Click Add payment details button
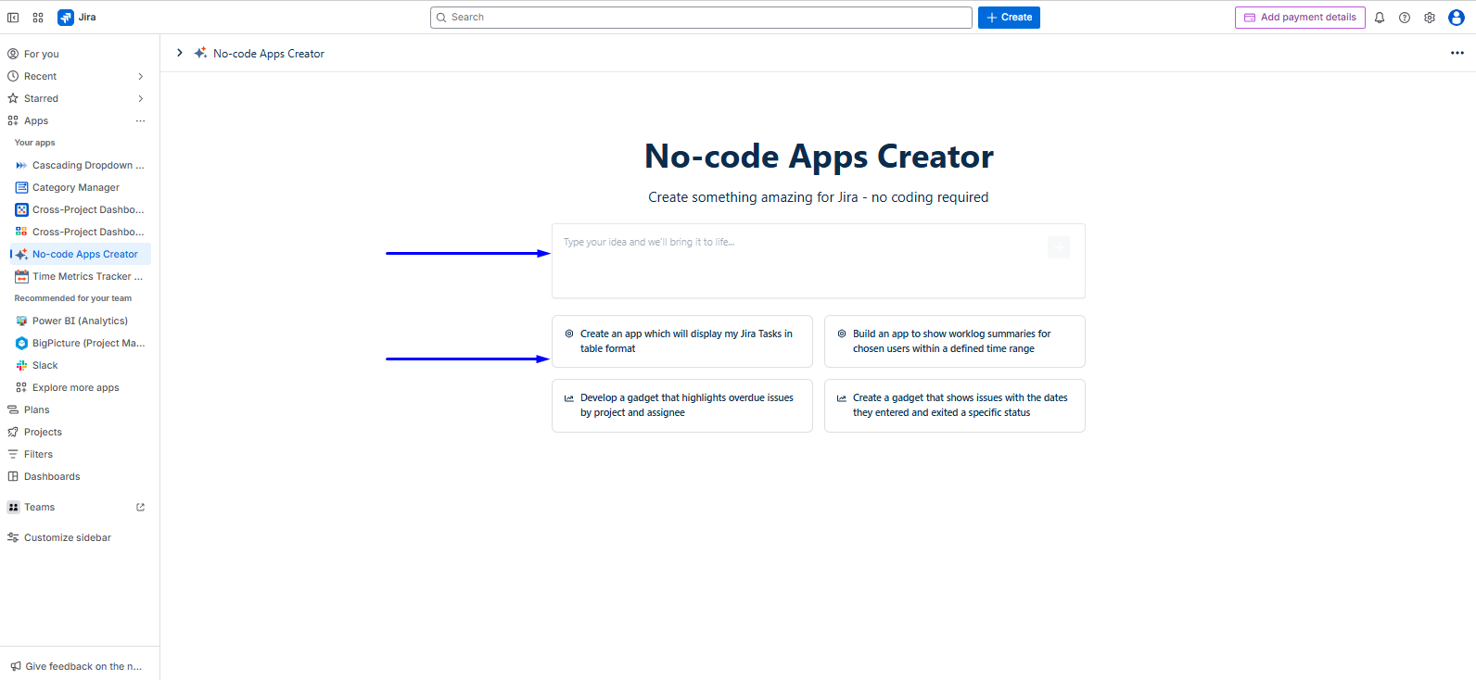This screenshot has width=1476, height=680. (1300, 18)
